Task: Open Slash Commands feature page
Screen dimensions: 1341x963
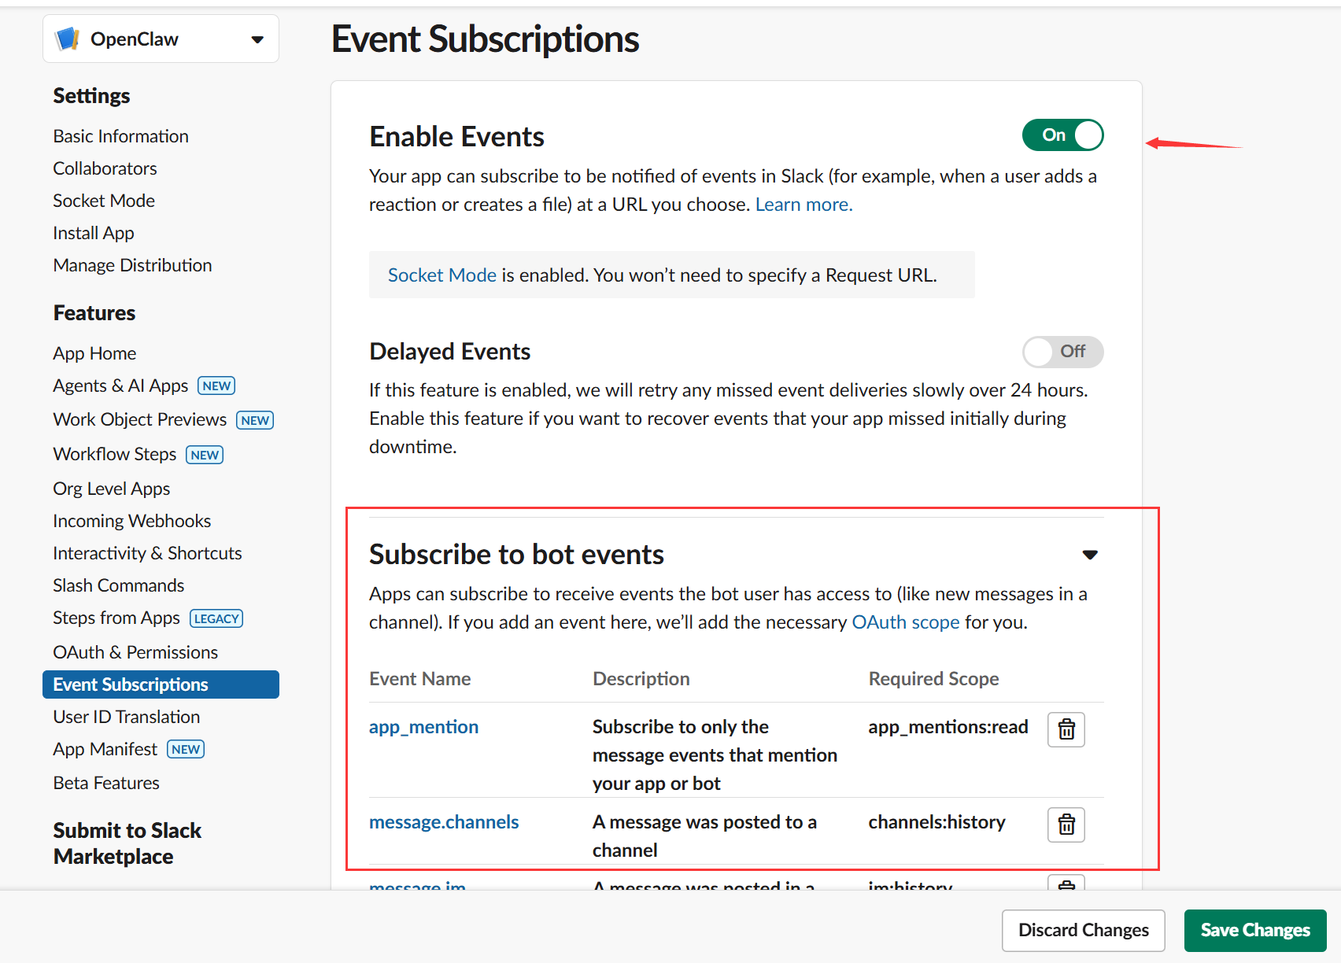Action: click(x=119, y=585)
